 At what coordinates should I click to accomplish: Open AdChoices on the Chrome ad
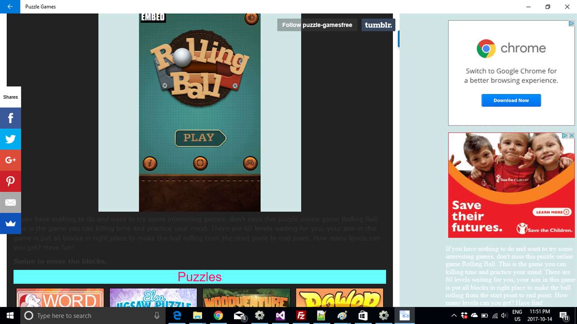click(571, 24)
